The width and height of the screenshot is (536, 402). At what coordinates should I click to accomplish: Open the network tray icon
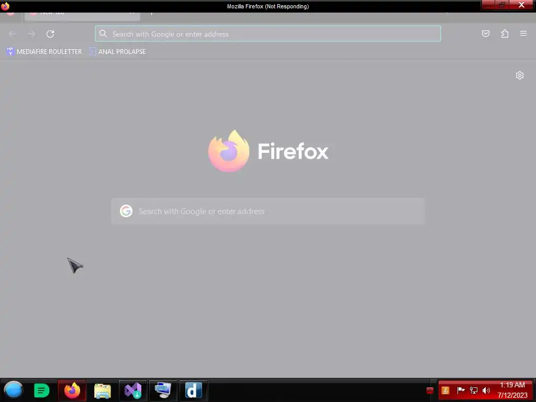pyautogui.click(x=473, y=390)
